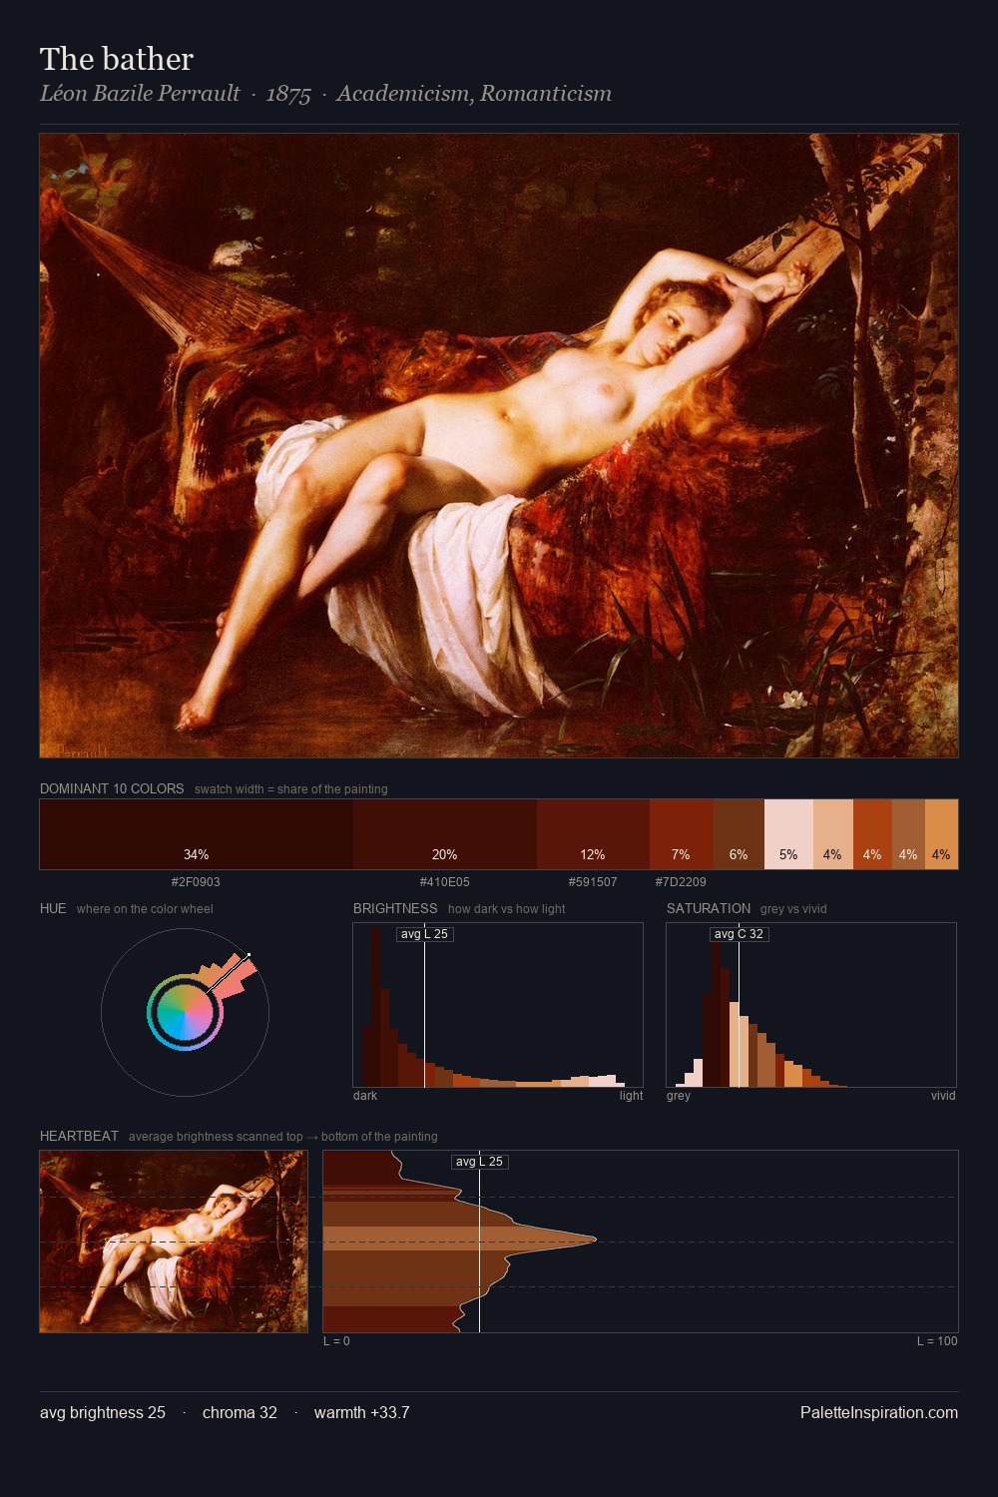This screenshot has width=998, height=1497.
Task: Select the 4% burnt orange swatch
Action: pyautogui.click(x=872, y=834)
